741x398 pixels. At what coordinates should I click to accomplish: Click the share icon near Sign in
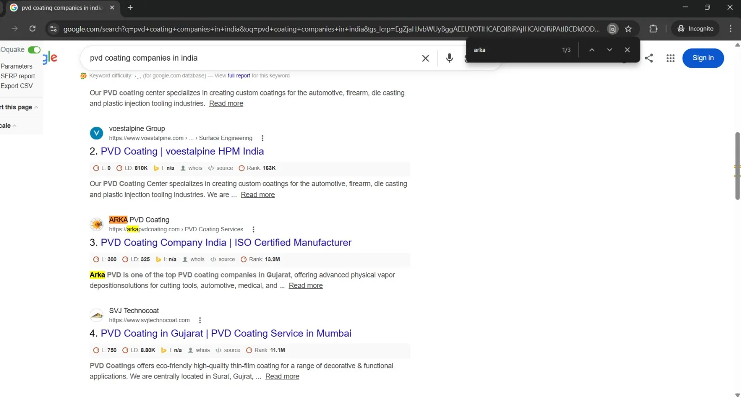pyautogui.click(x=649, y=58)
